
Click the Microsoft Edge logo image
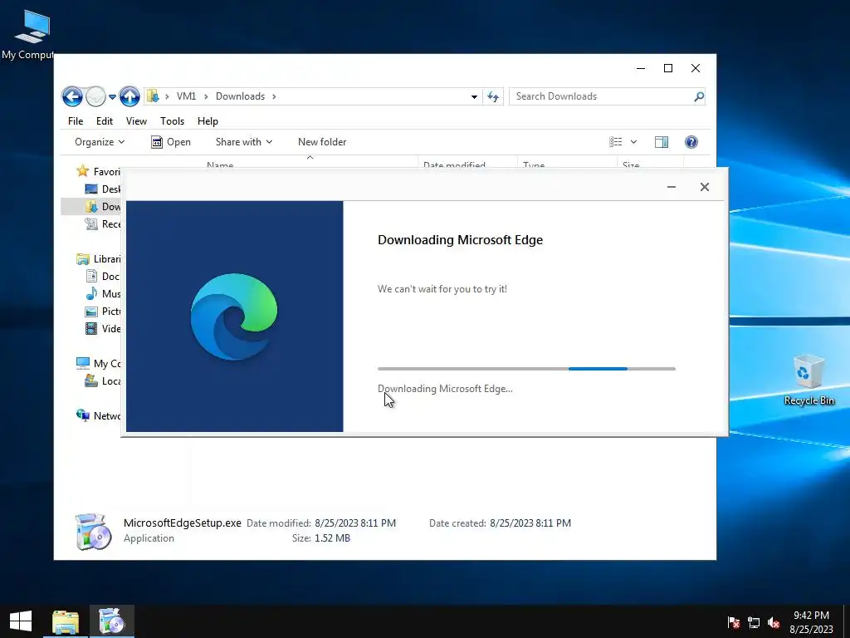(x=234, y=317)
